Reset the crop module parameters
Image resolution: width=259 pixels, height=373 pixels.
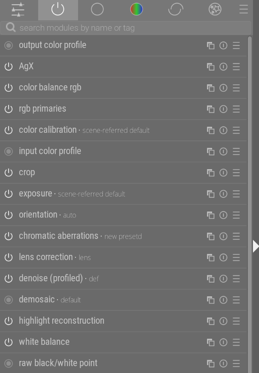tap(223, 173)
